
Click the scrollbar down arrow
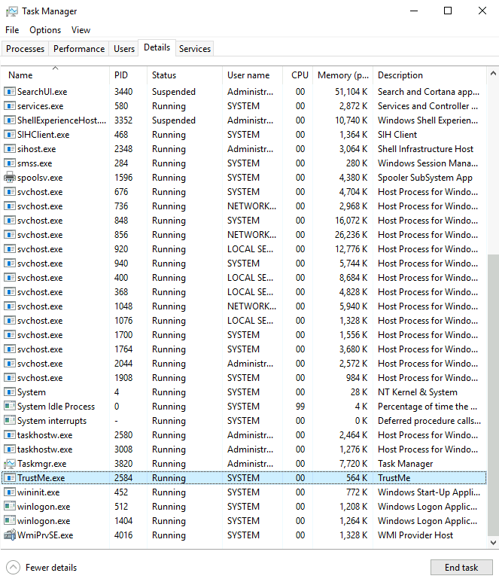click(x=493, y=543)
